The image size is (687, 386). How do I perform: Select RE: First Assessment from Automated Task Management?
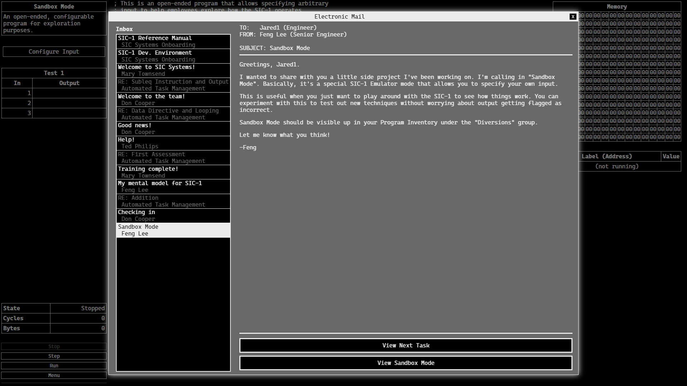coord(173,157)
